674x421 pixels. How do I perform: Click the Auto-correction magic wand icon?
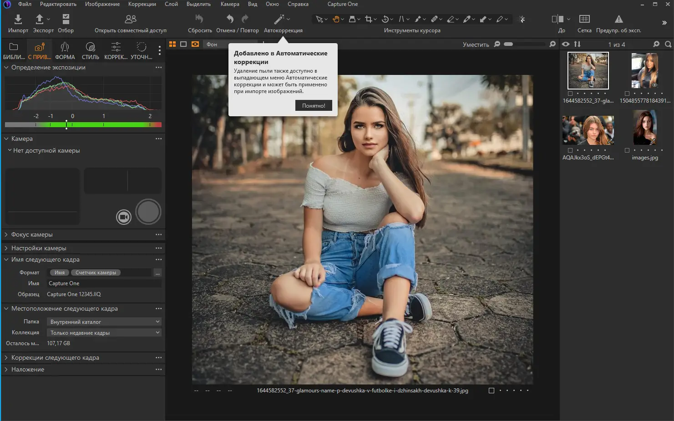point(279,19)
